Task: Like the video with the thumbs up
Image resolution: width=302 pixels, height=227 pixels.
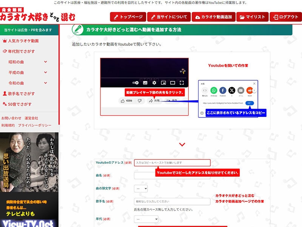Action: (x=123, y=100)
